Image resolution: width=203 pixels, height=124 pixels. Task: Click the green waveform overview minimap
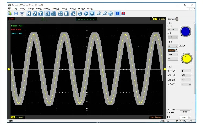pyautogui.click(x=86, y=19)
